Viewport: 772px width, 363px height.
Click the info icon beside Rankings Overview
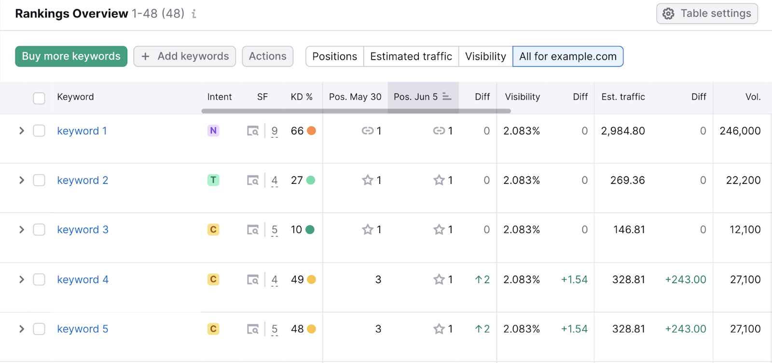point(194,14)
